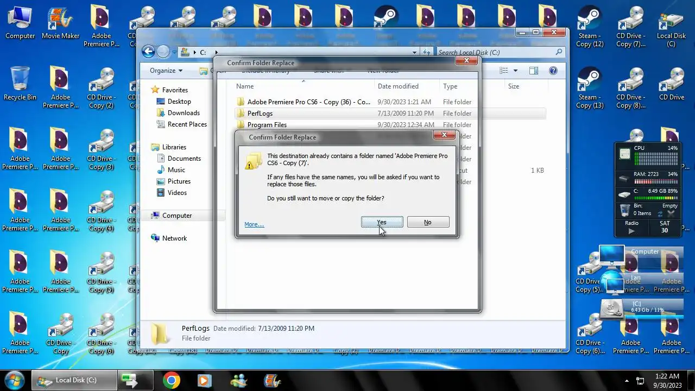The height and width of the screenshot is (391, 695).
Task: Select the Program Files folder row
Action: 390,125
